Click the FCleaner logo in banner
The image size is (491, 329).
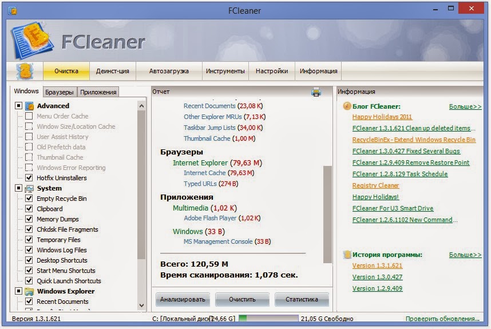[31, 40]
